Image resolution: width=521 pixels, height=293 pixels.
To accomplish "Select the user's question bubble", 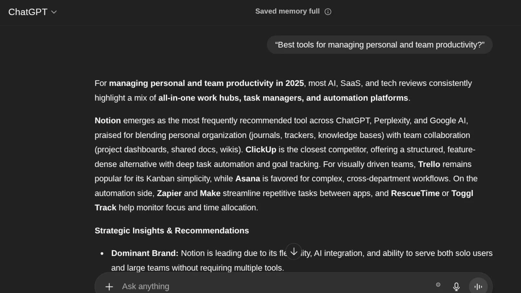I will 379,45.
